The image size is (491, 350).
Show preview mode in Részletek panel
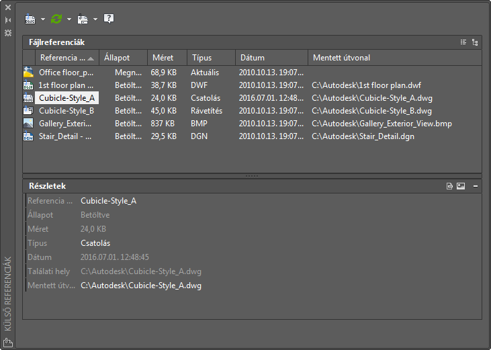coord(461,186)
